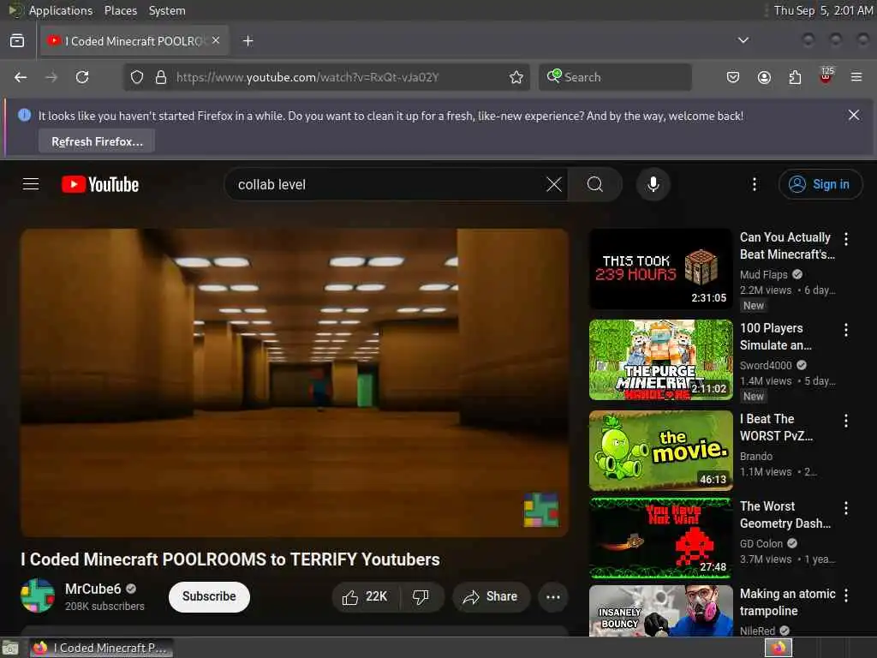
Task: Open Firefox application hamburger menu
Action: click(856, 77)
